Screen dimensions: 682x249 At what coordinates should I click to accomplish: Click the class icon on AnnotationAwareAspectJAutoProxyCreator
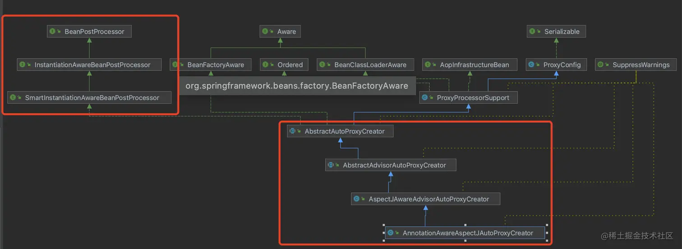(x=391, y=233)
